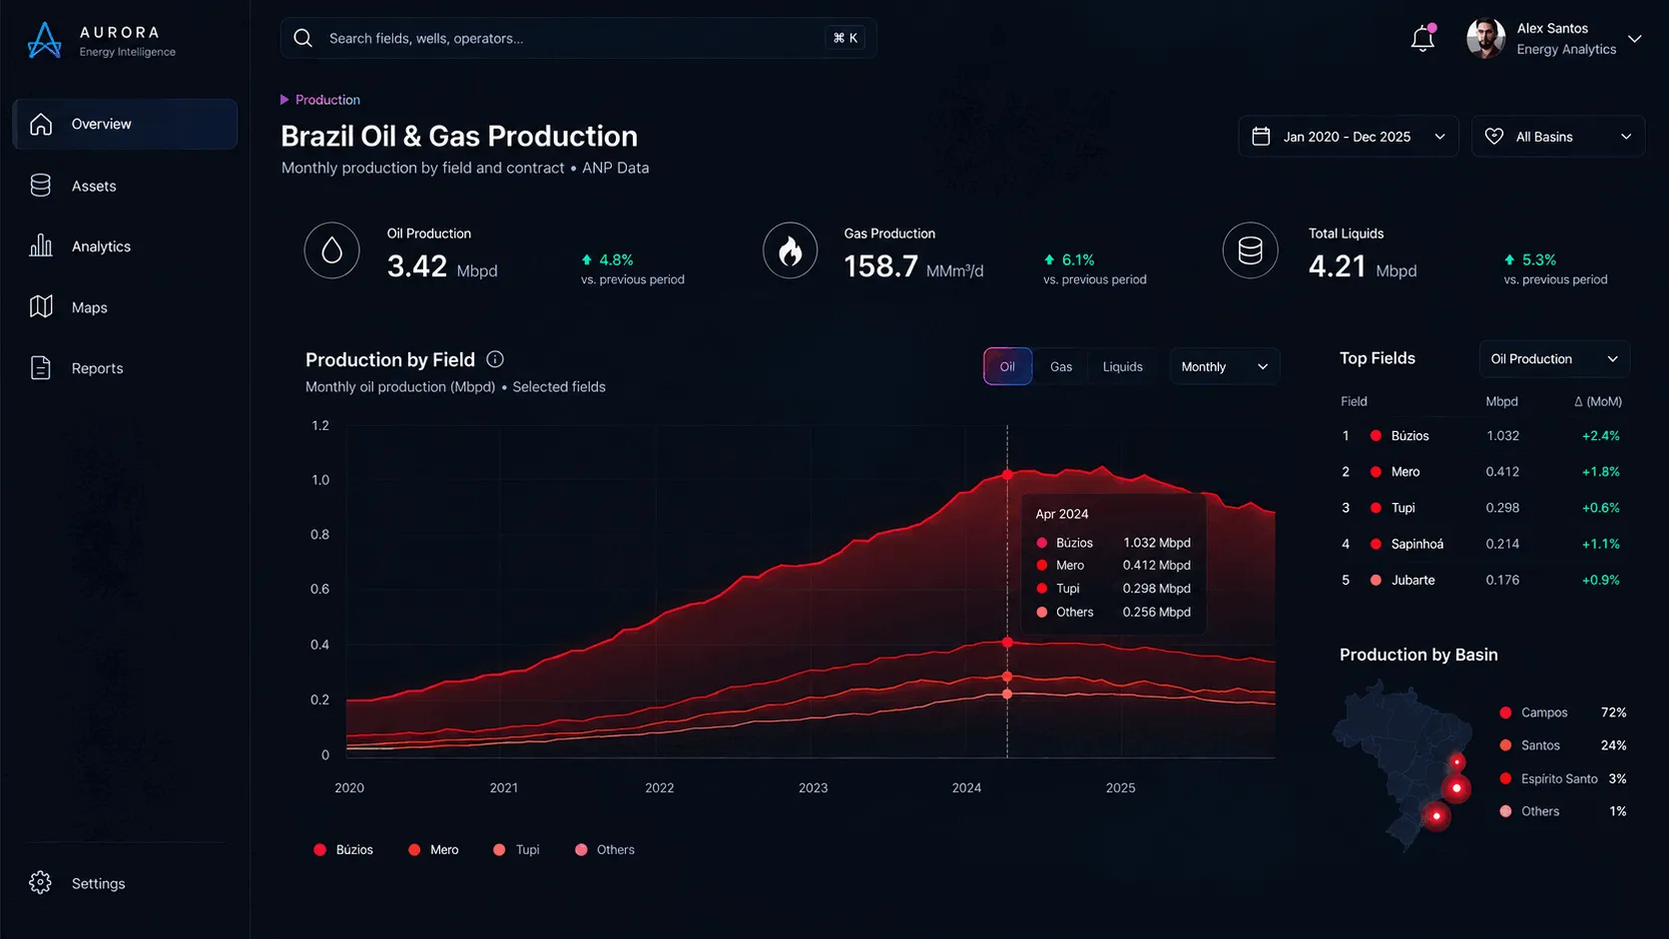Open the Monthly interval dropdown
Image resolution: width=1669 pixels, height=939 pixels.
1225,366
